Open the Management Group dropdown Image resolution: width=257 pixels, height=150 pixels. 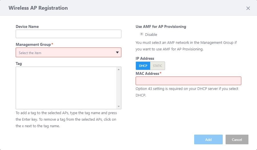[66, 53]
